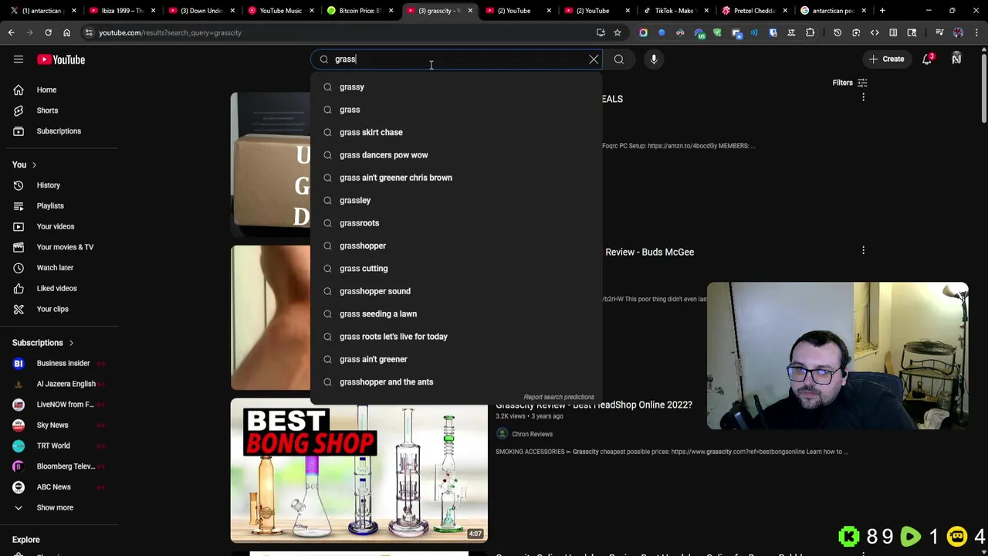Choose the 'grass' suggestion

(456, 110)
